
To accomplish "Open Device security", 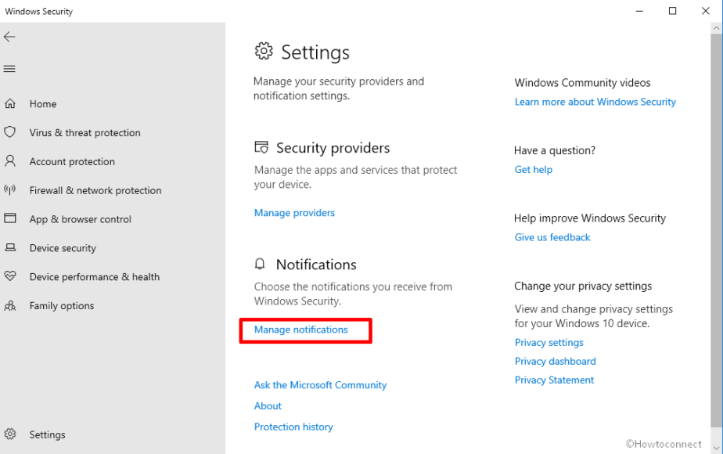I will [x=63, y=248].
